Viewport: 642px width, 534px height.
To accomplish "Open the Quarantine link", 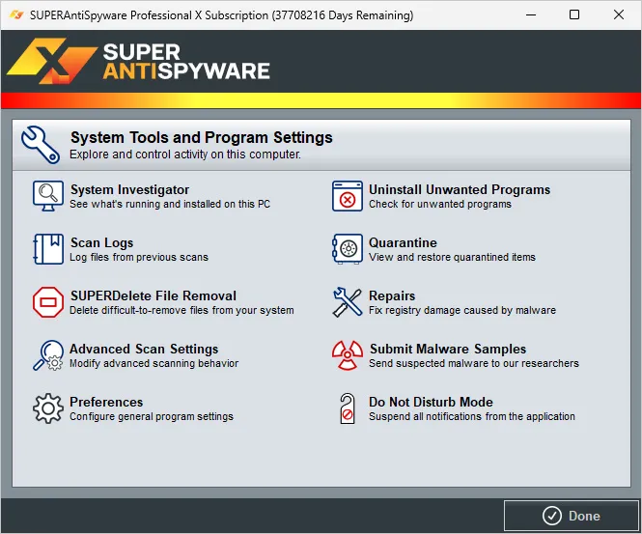I will point(403,242).
